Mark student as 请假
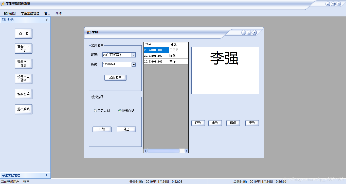The image size is (346, 184). tap(233, 123)
